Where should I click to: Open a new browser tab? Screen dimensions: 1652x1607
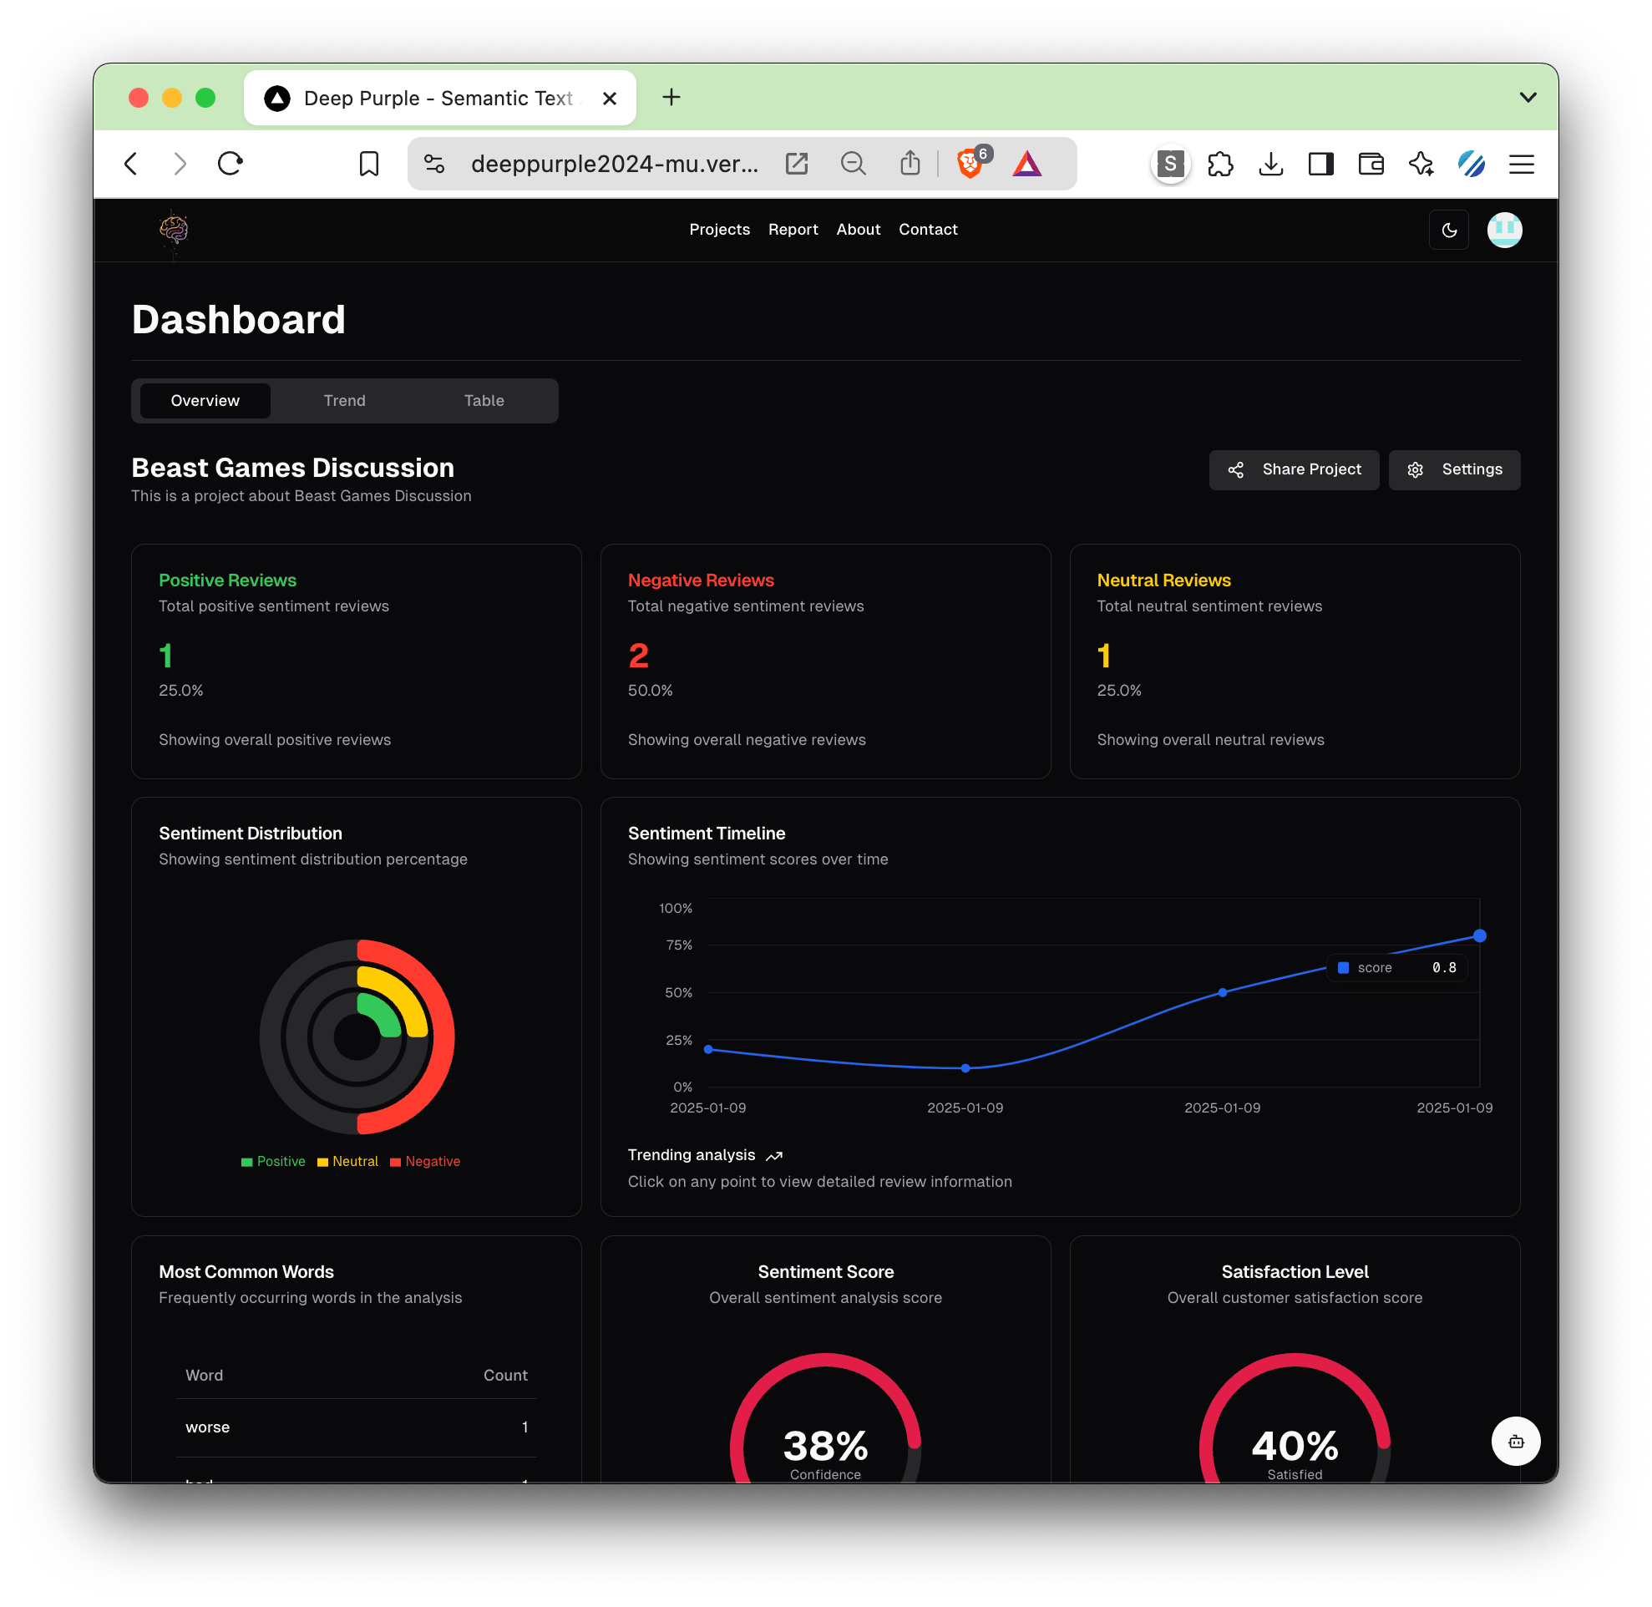671,97
